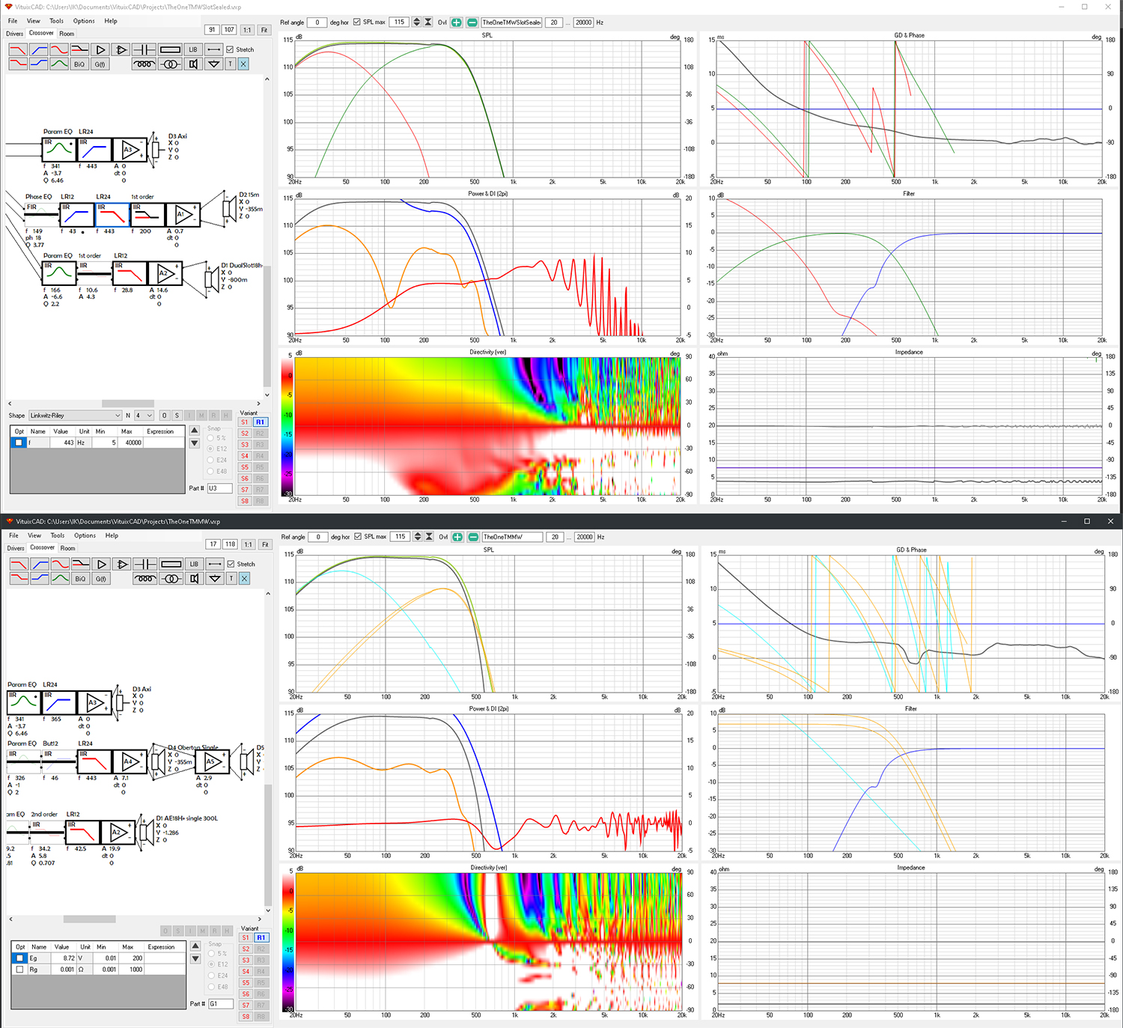Add a high-pass filter block in the top window
Viewport: 1123px width, 1028px height.
coord(38,49)
